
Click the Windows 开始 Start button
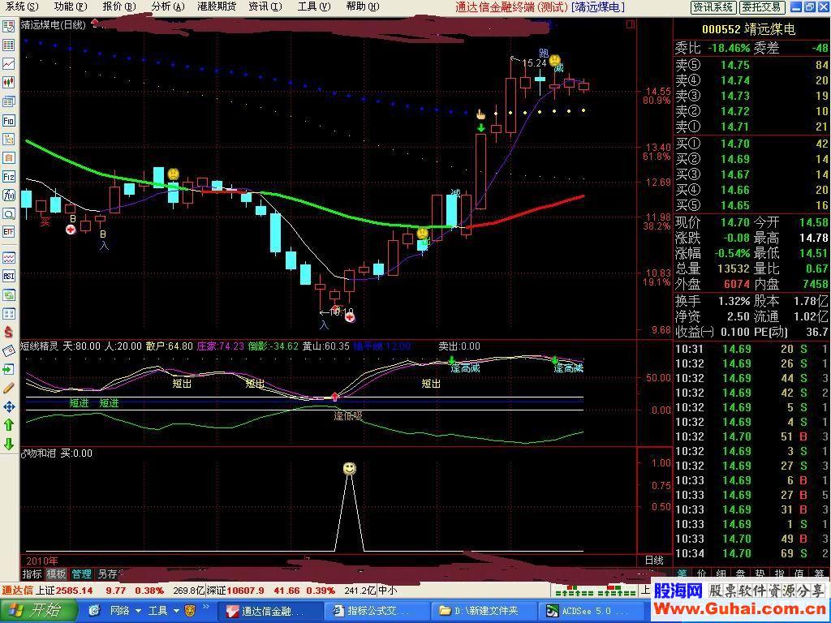38,611
